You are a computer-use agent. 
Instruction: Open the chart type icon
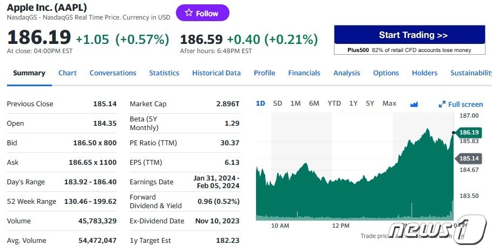(415, 104)
